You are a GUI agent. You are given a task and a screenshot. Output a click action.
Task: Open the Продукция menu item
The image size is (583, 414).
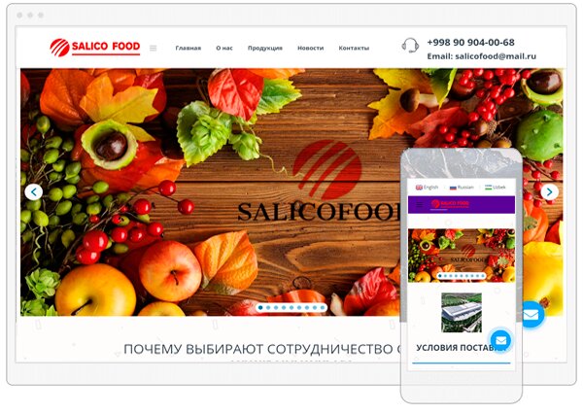pyautogui.click(x=265, y=48)
